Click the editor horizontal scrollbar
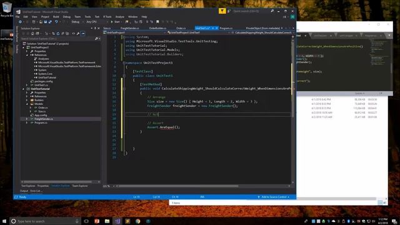Image resolution: width=400 pixels, height=225 pixels. 202,186
